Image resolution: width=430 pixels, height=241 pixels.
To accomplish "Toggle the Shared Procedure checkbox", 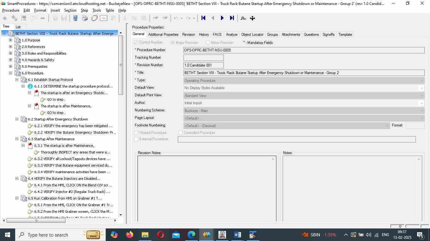I will pyautogui.click(x=136, y=133).
